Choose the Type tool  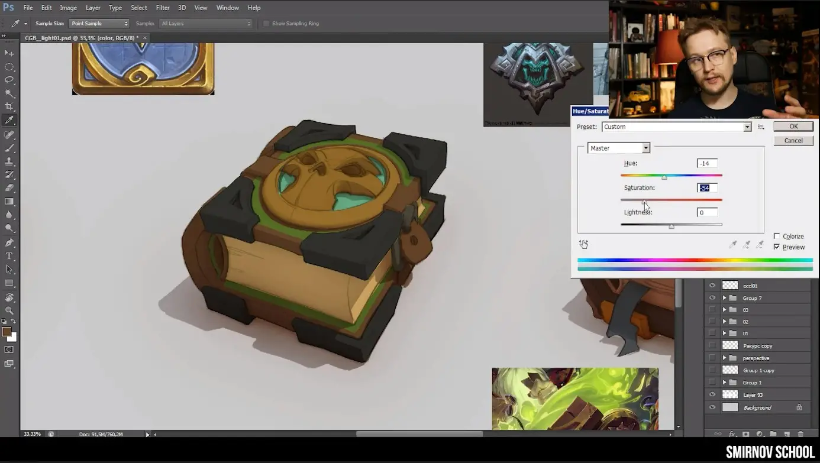[x=9, y=256]
